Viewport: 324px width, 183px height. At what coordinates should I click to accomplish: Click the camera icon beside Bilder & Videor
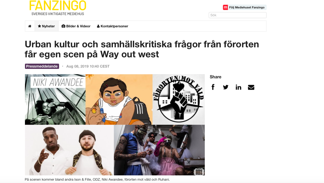click(63, 26)
